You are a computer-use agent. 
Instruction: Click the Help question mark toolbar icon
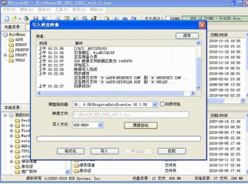pos(125,18)
